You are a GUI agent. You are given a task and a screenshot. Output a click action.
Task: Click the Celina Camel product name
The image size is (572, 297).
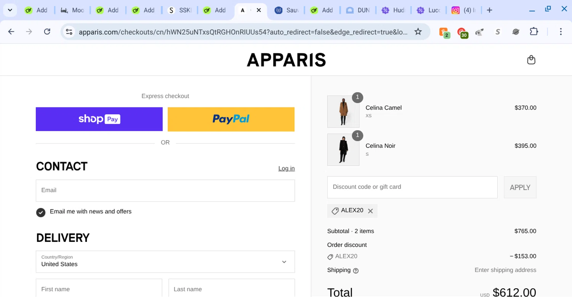coord(384,108)
